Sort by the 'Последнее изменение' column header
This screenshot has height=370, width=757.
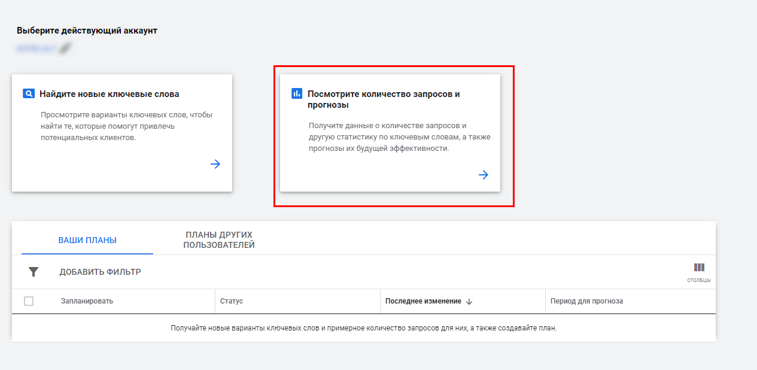[423, 301]
